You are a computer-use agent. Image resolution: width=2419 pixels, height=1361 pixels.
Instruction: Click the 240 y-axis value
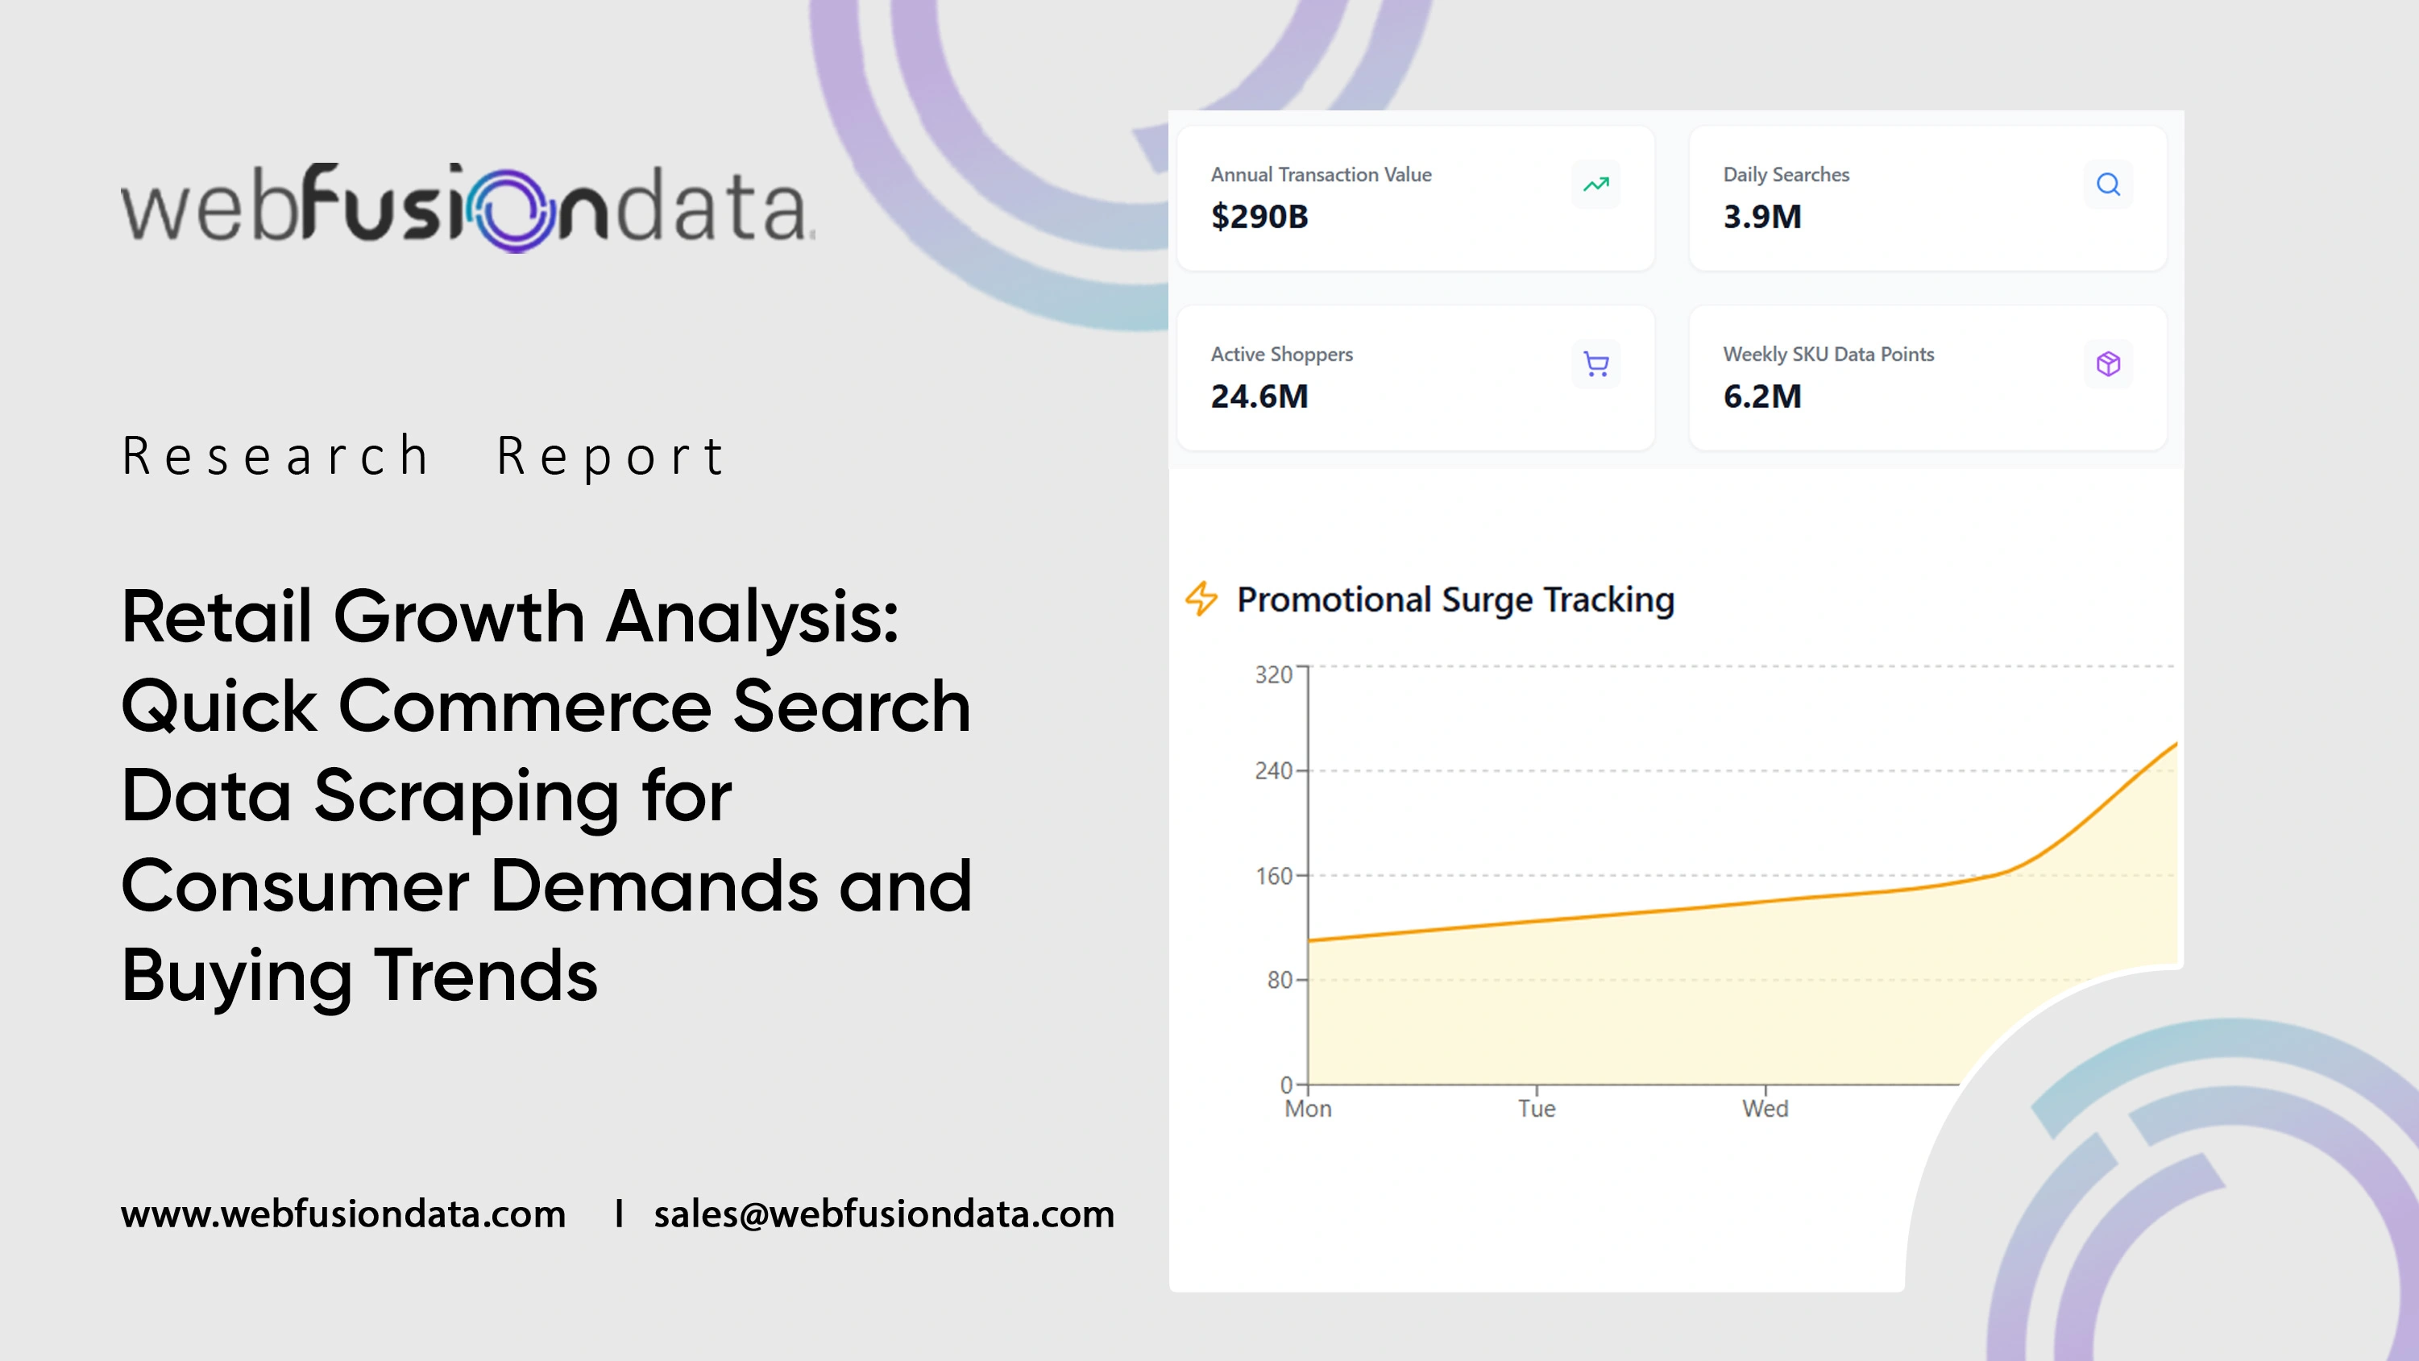tap(1273, 771)
